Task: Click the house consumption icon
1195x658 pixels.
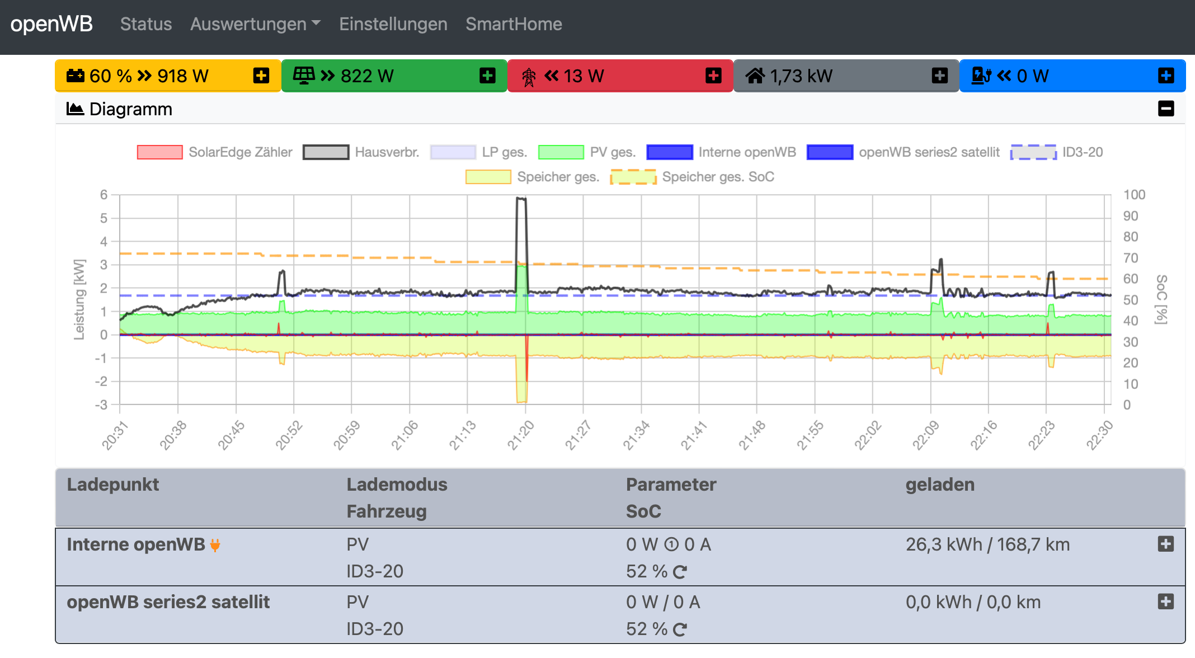Action: 755,76
